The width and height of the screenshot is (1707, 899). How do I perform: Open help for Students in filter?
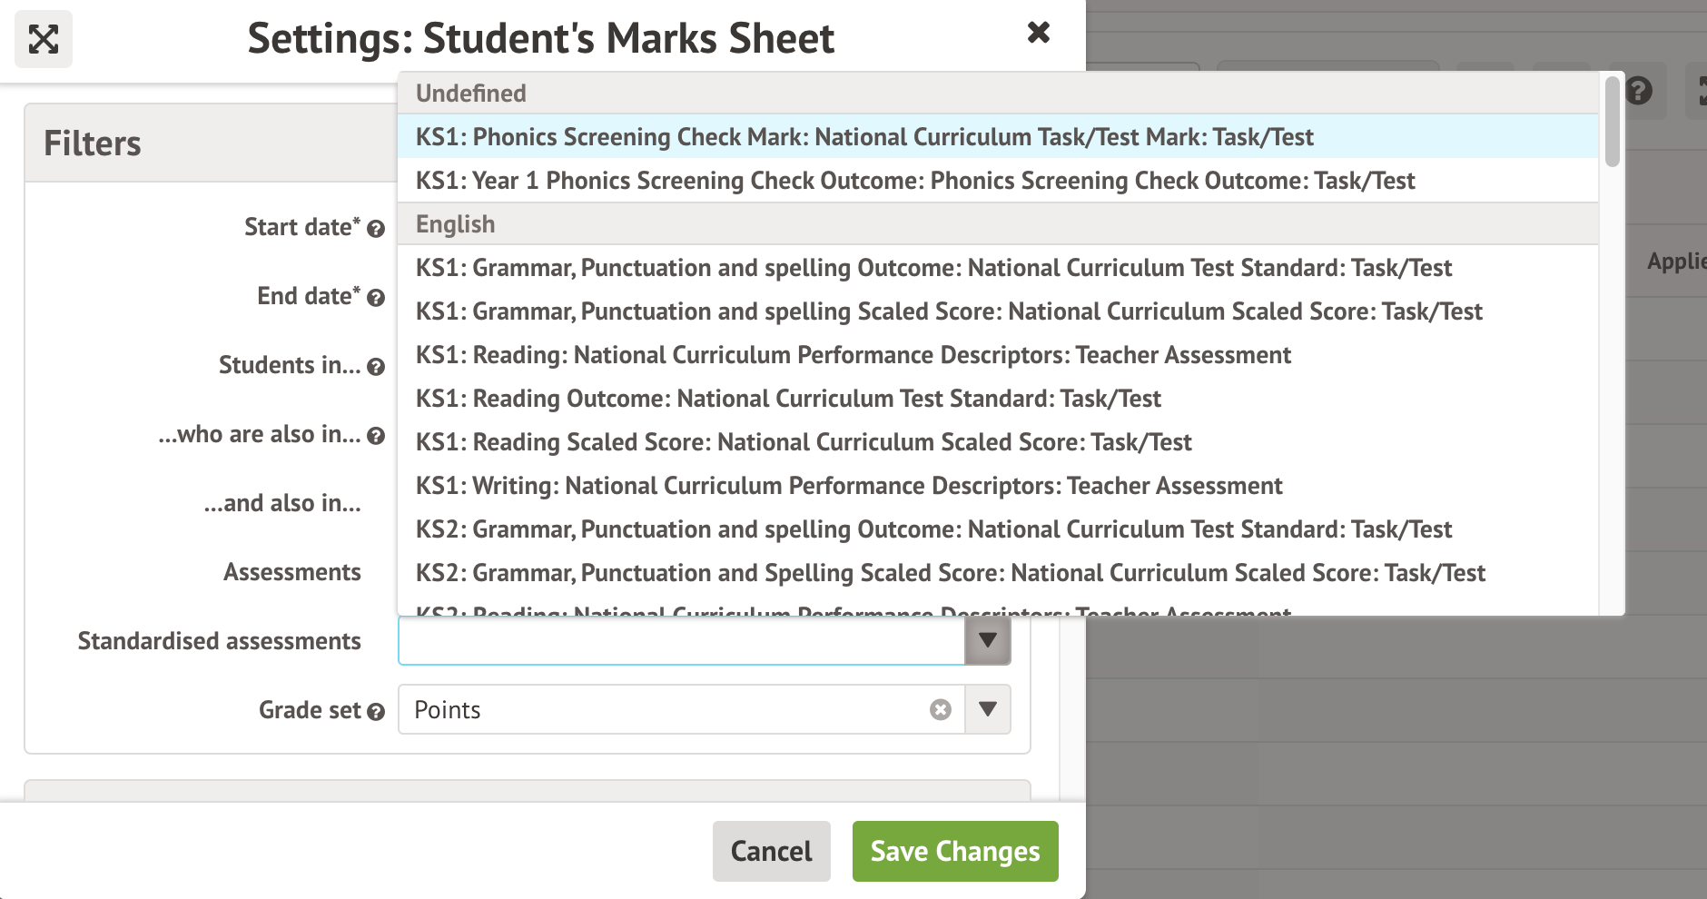click(376, 367)
